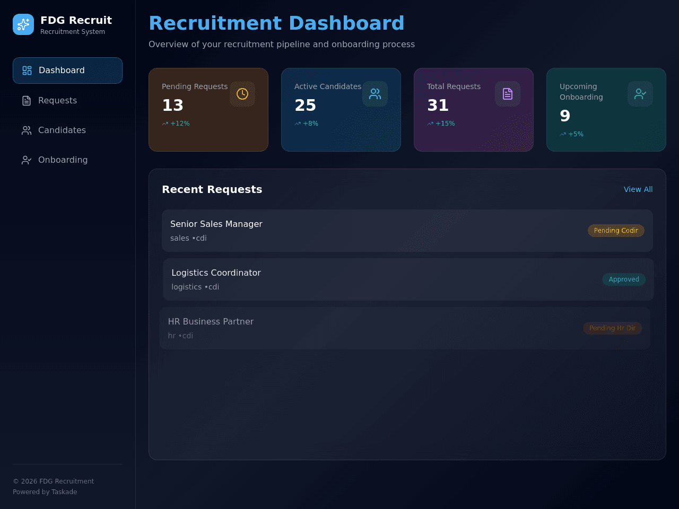The image size is (679, 509).
Task: Select the Total Requests stat card
Action: [474, 110]
